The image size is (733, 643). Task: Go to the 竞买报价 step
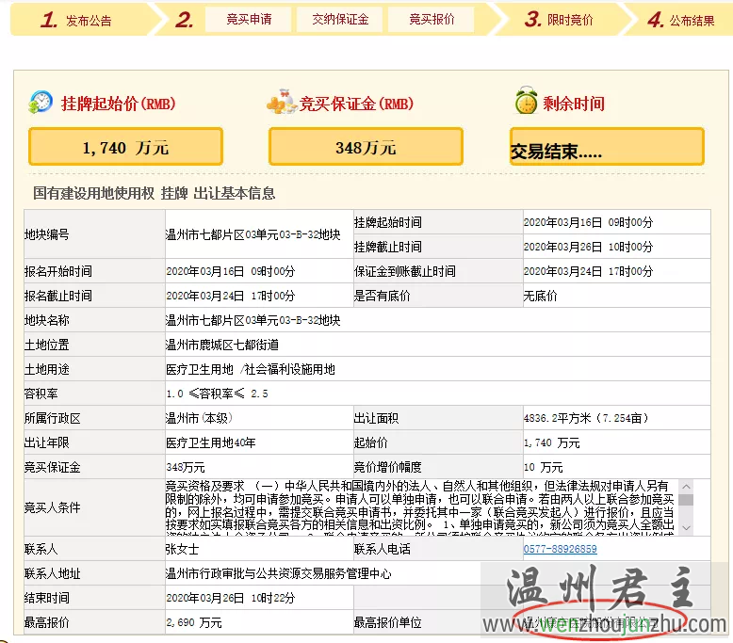pyautogui.click(x=432, y=20)
